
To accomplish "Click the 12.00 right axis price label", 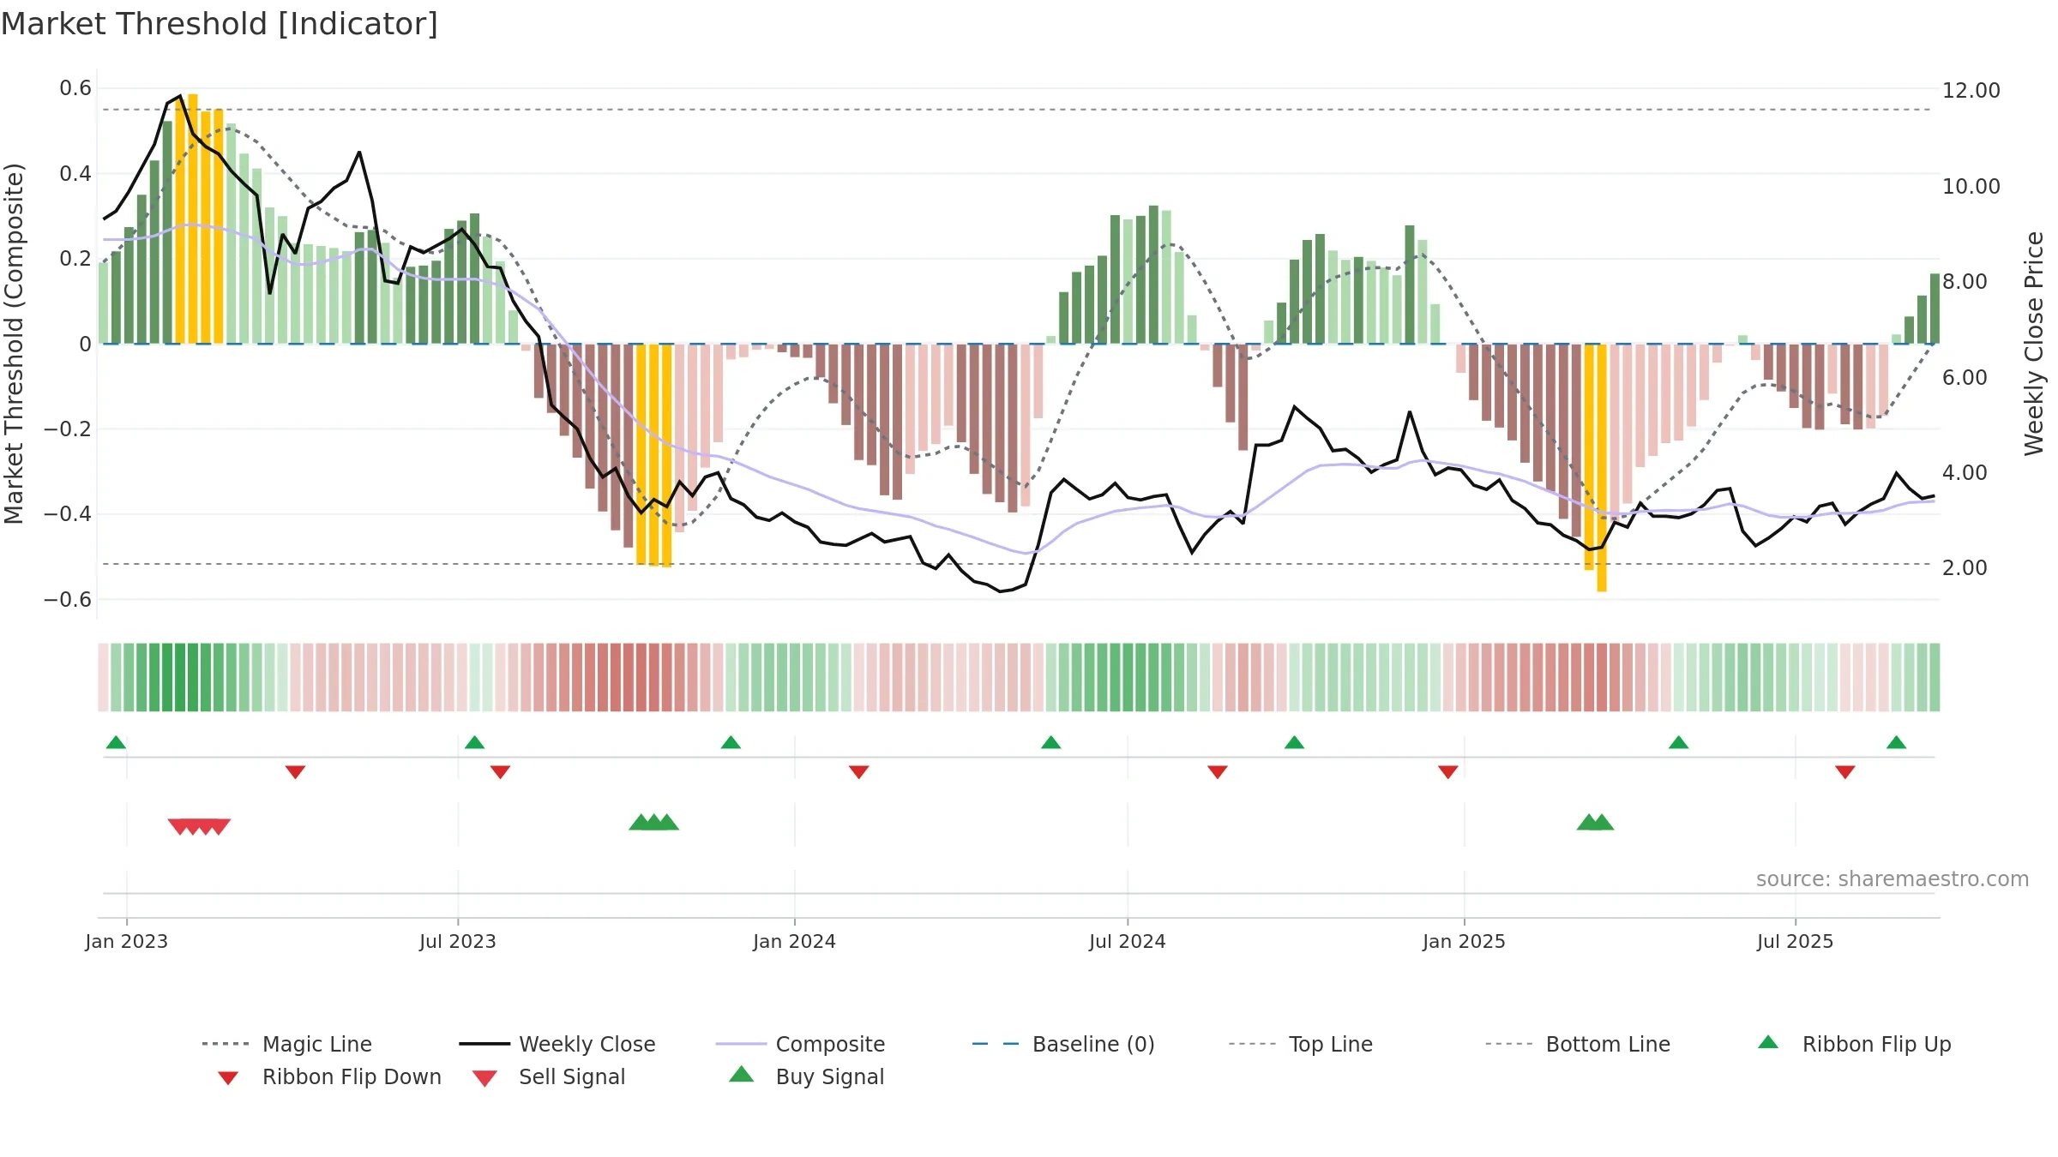I will point(1971,91).
